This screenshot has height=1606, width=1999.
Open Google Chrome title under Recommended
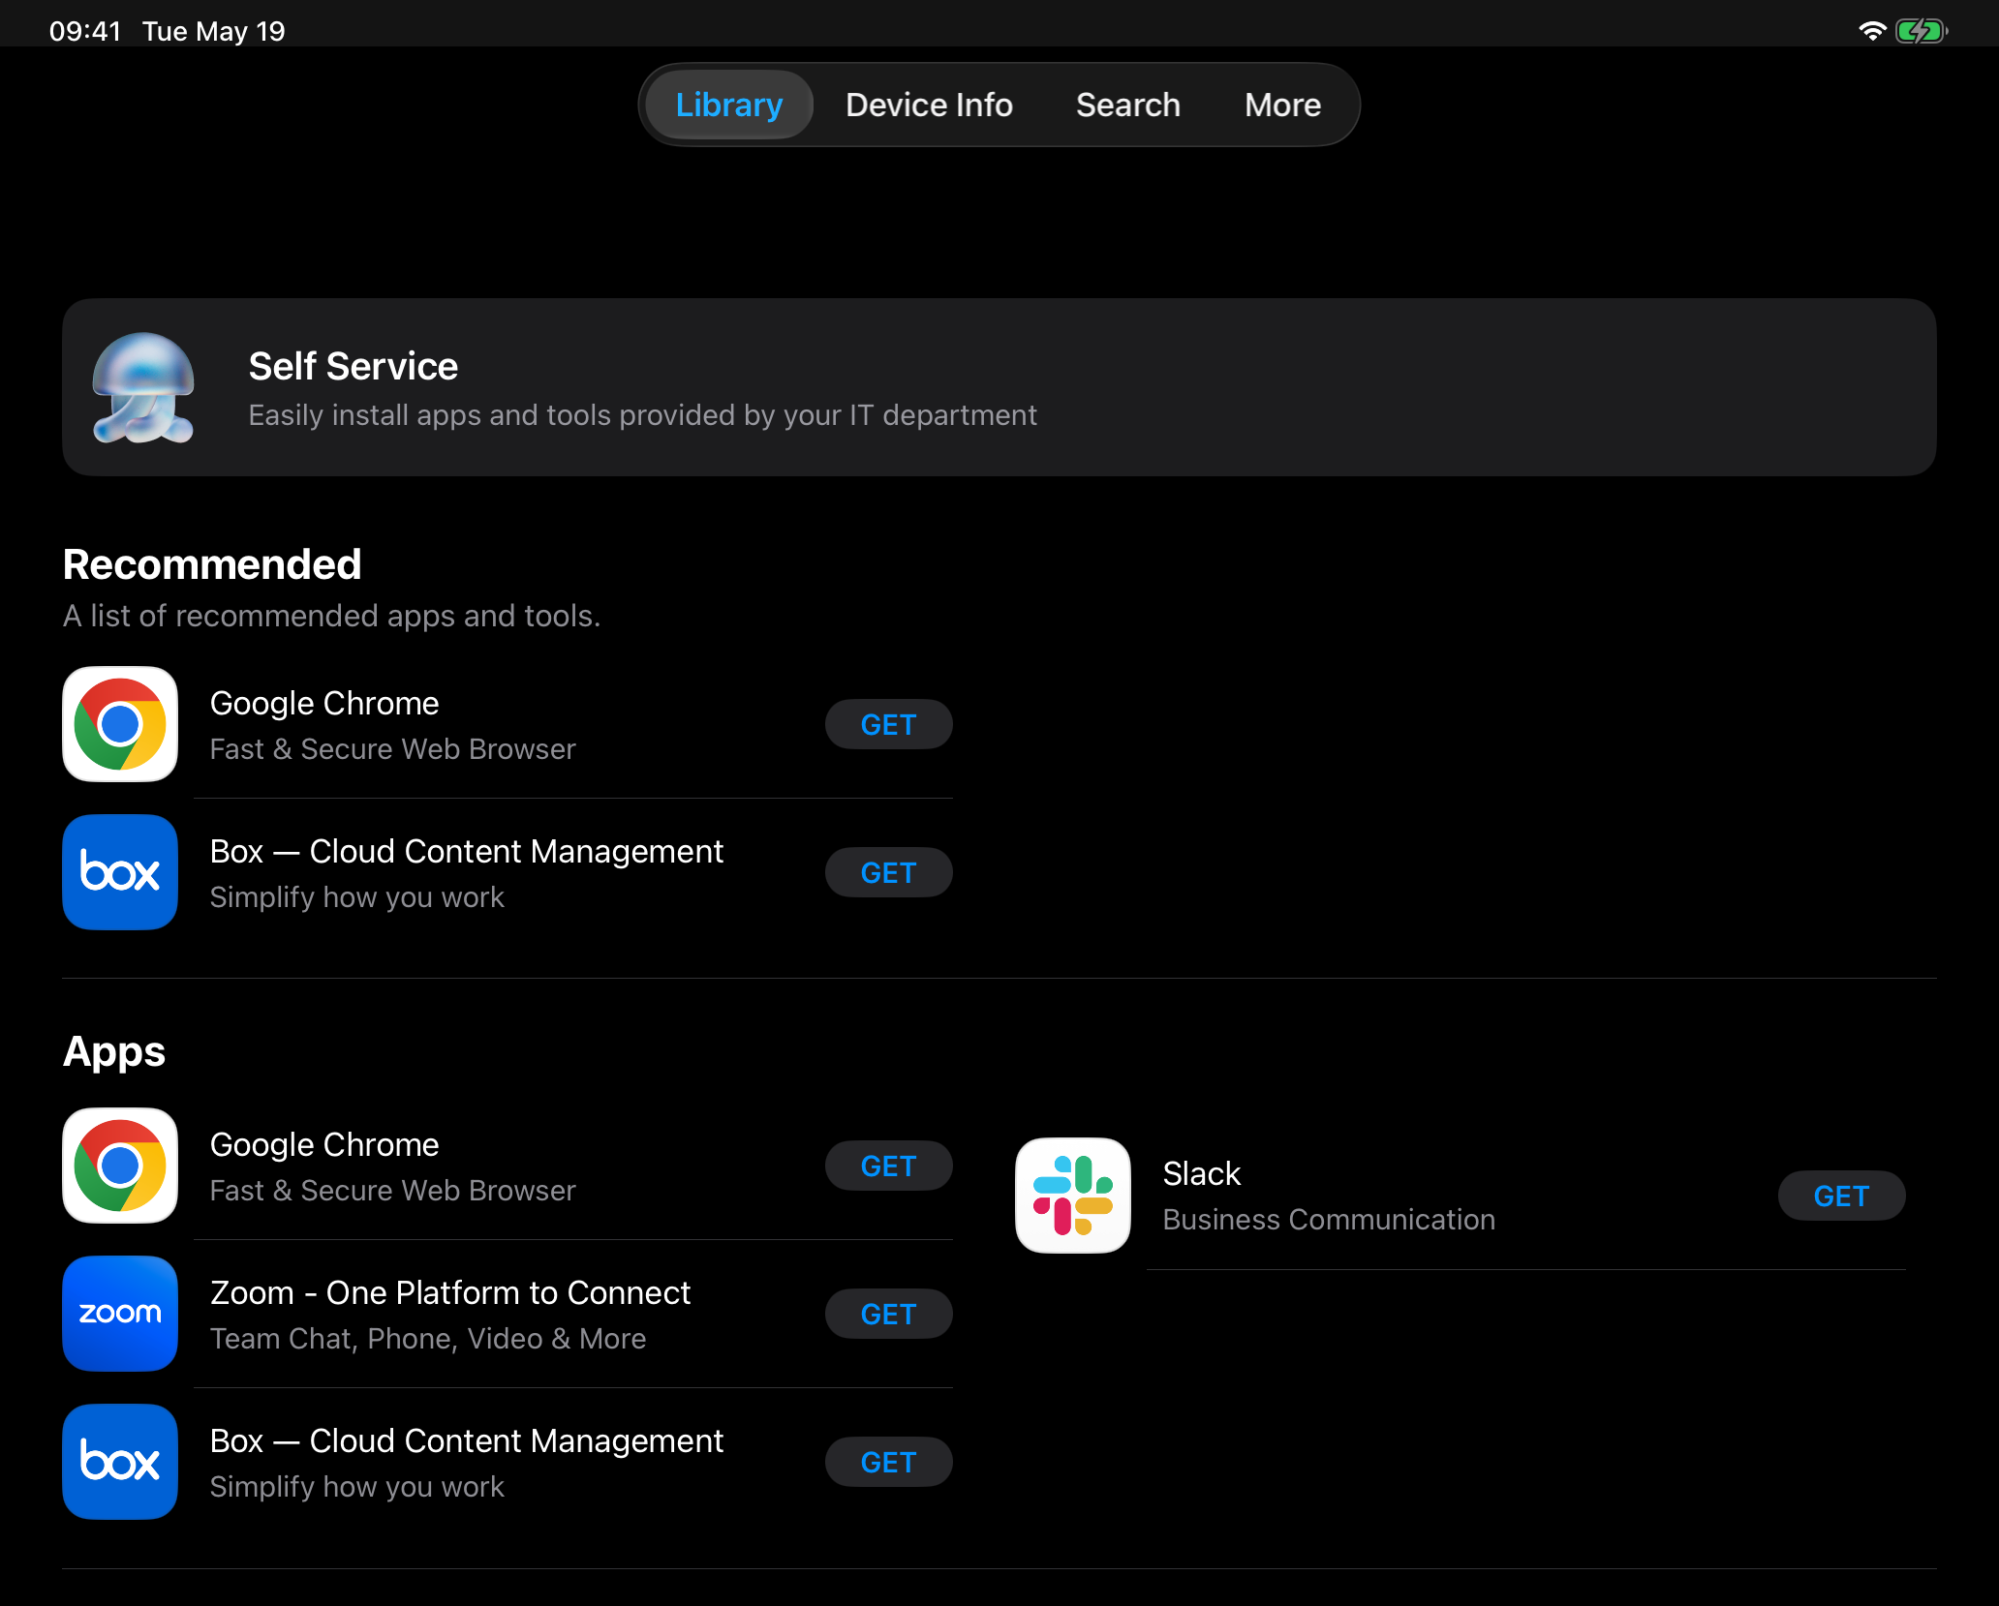coord(324,703)
